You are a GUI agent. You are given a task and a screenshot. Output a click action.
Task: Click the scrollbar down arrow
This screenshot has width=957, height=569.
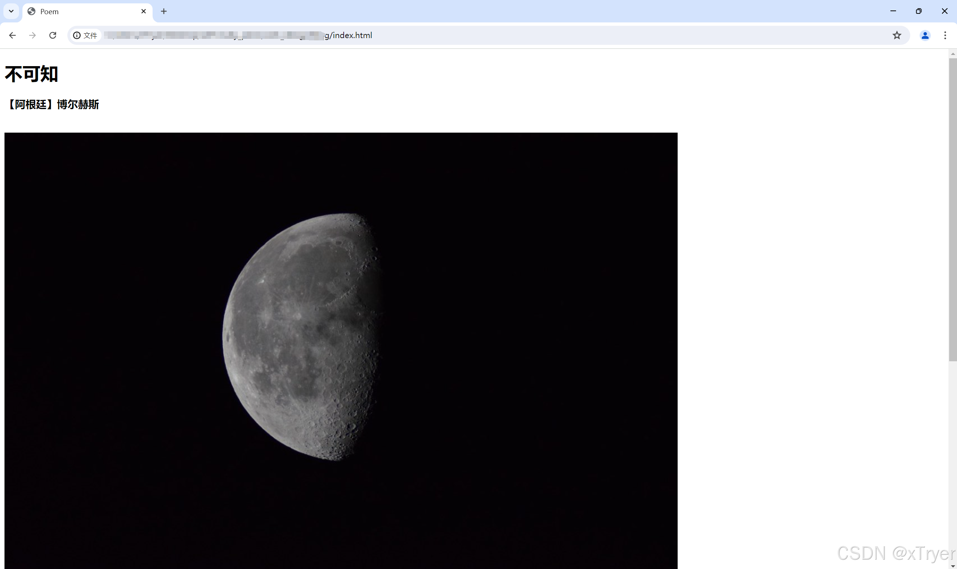[x=953, y=566]
